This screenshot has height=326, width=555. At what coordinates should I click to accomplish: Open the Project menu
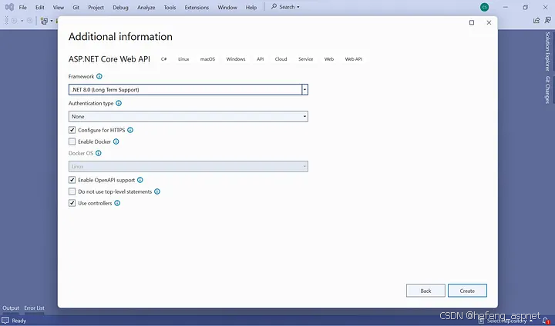click(96, 7)
